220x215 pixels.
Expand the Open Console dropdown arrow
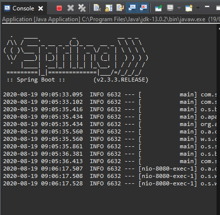coord(198,8)
